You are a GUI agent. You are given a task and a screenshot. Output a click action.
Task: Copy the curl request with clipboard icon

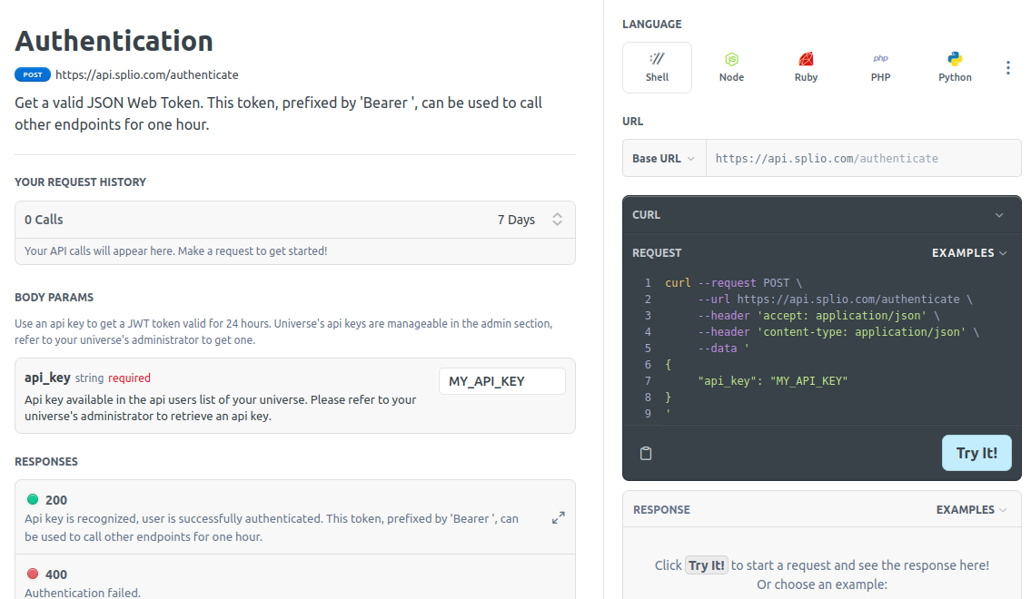646,453
